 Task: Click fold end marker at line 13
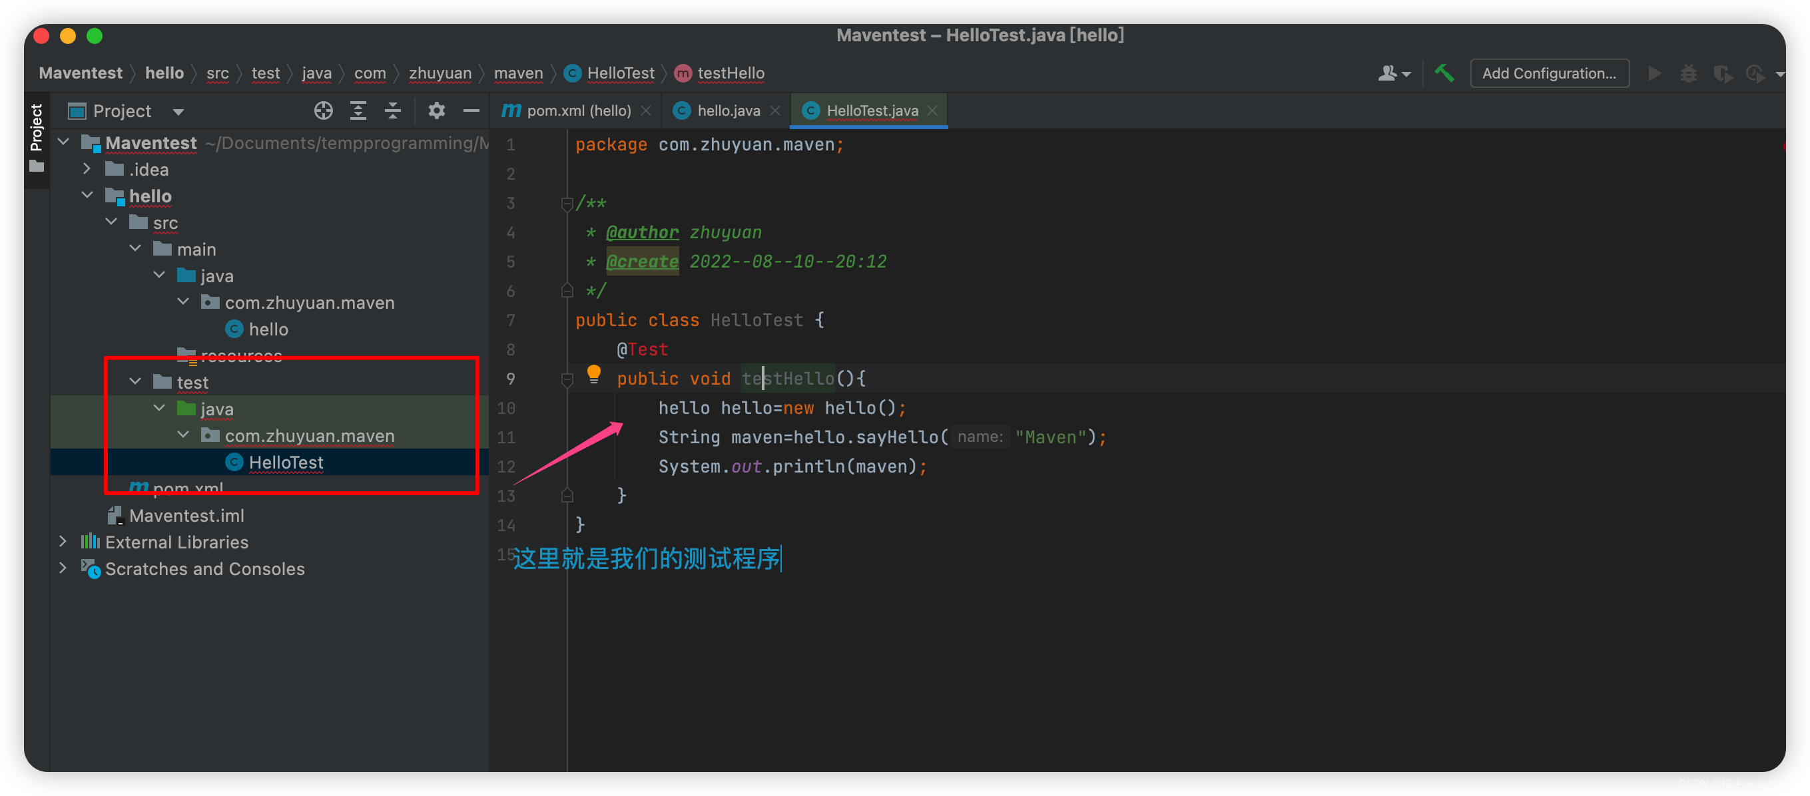(x=566, y=496)
